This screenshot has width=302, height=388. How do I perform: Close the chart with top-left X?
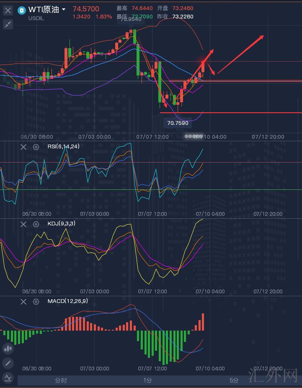pos(8,10)
